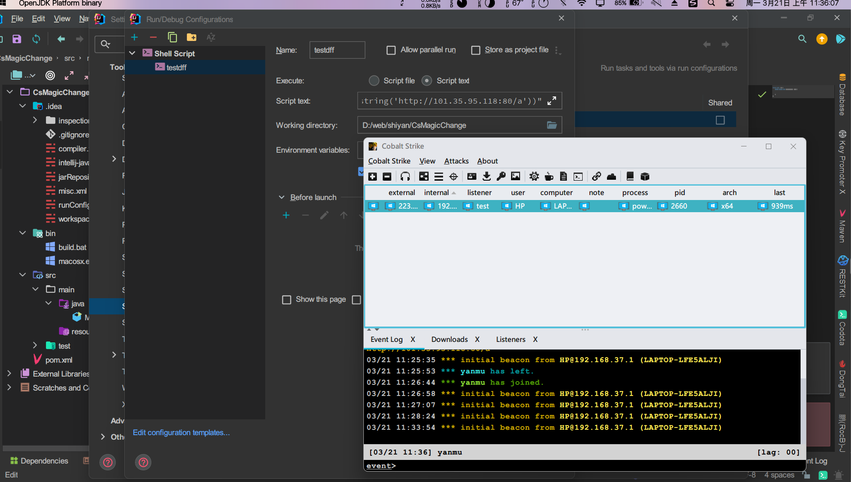
Task: Open IntelliJ File menu
Action: tap(17, 18)
